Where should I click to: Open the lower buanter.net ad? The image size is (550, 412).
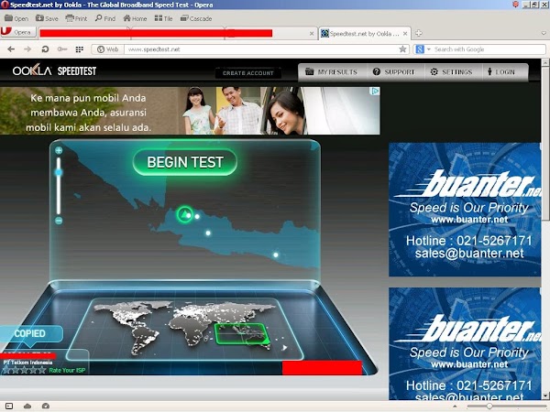[x=465, y=343]
